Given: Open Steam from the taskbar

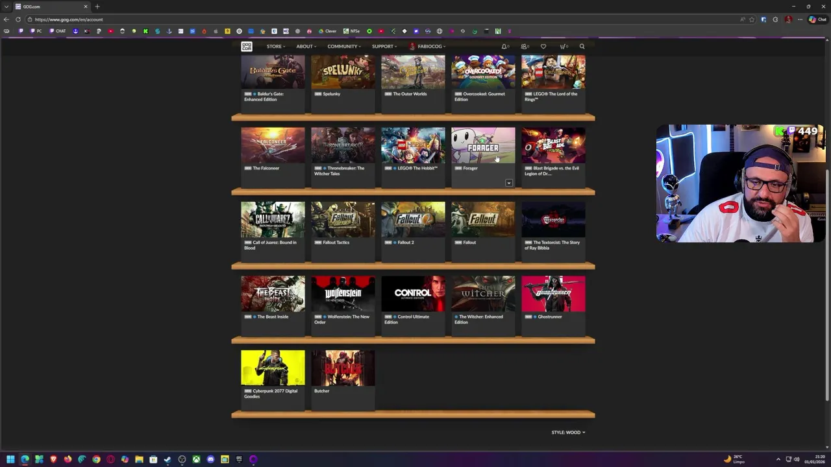Looking at the screenshot, I should coord(167,459).
